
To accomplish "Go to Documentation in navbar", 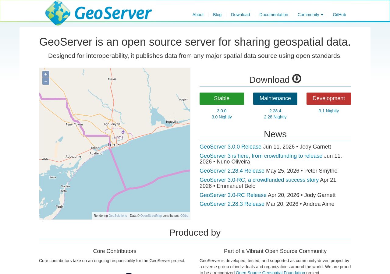I will [274, 15].
